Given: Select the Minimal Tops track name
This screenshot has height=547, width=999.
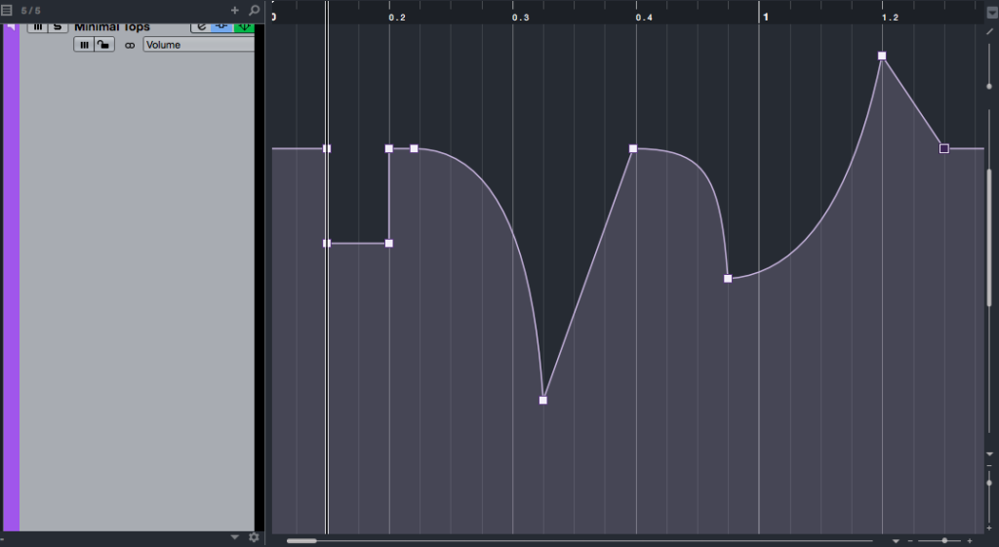Looking at the screenshot, I should click(x=112, y=26).
